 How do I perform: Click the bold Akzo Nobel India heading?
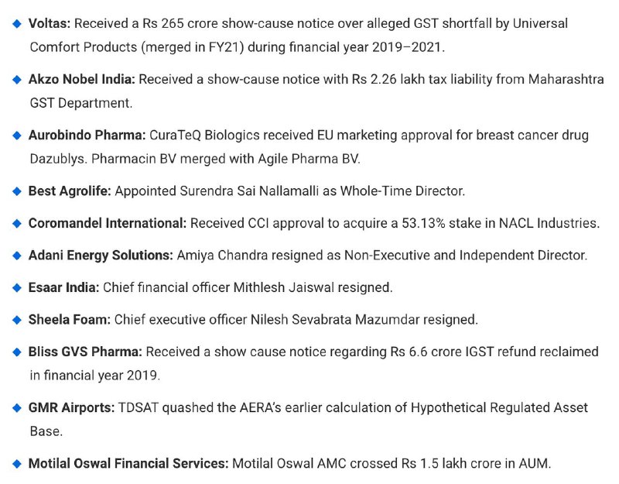82,80
